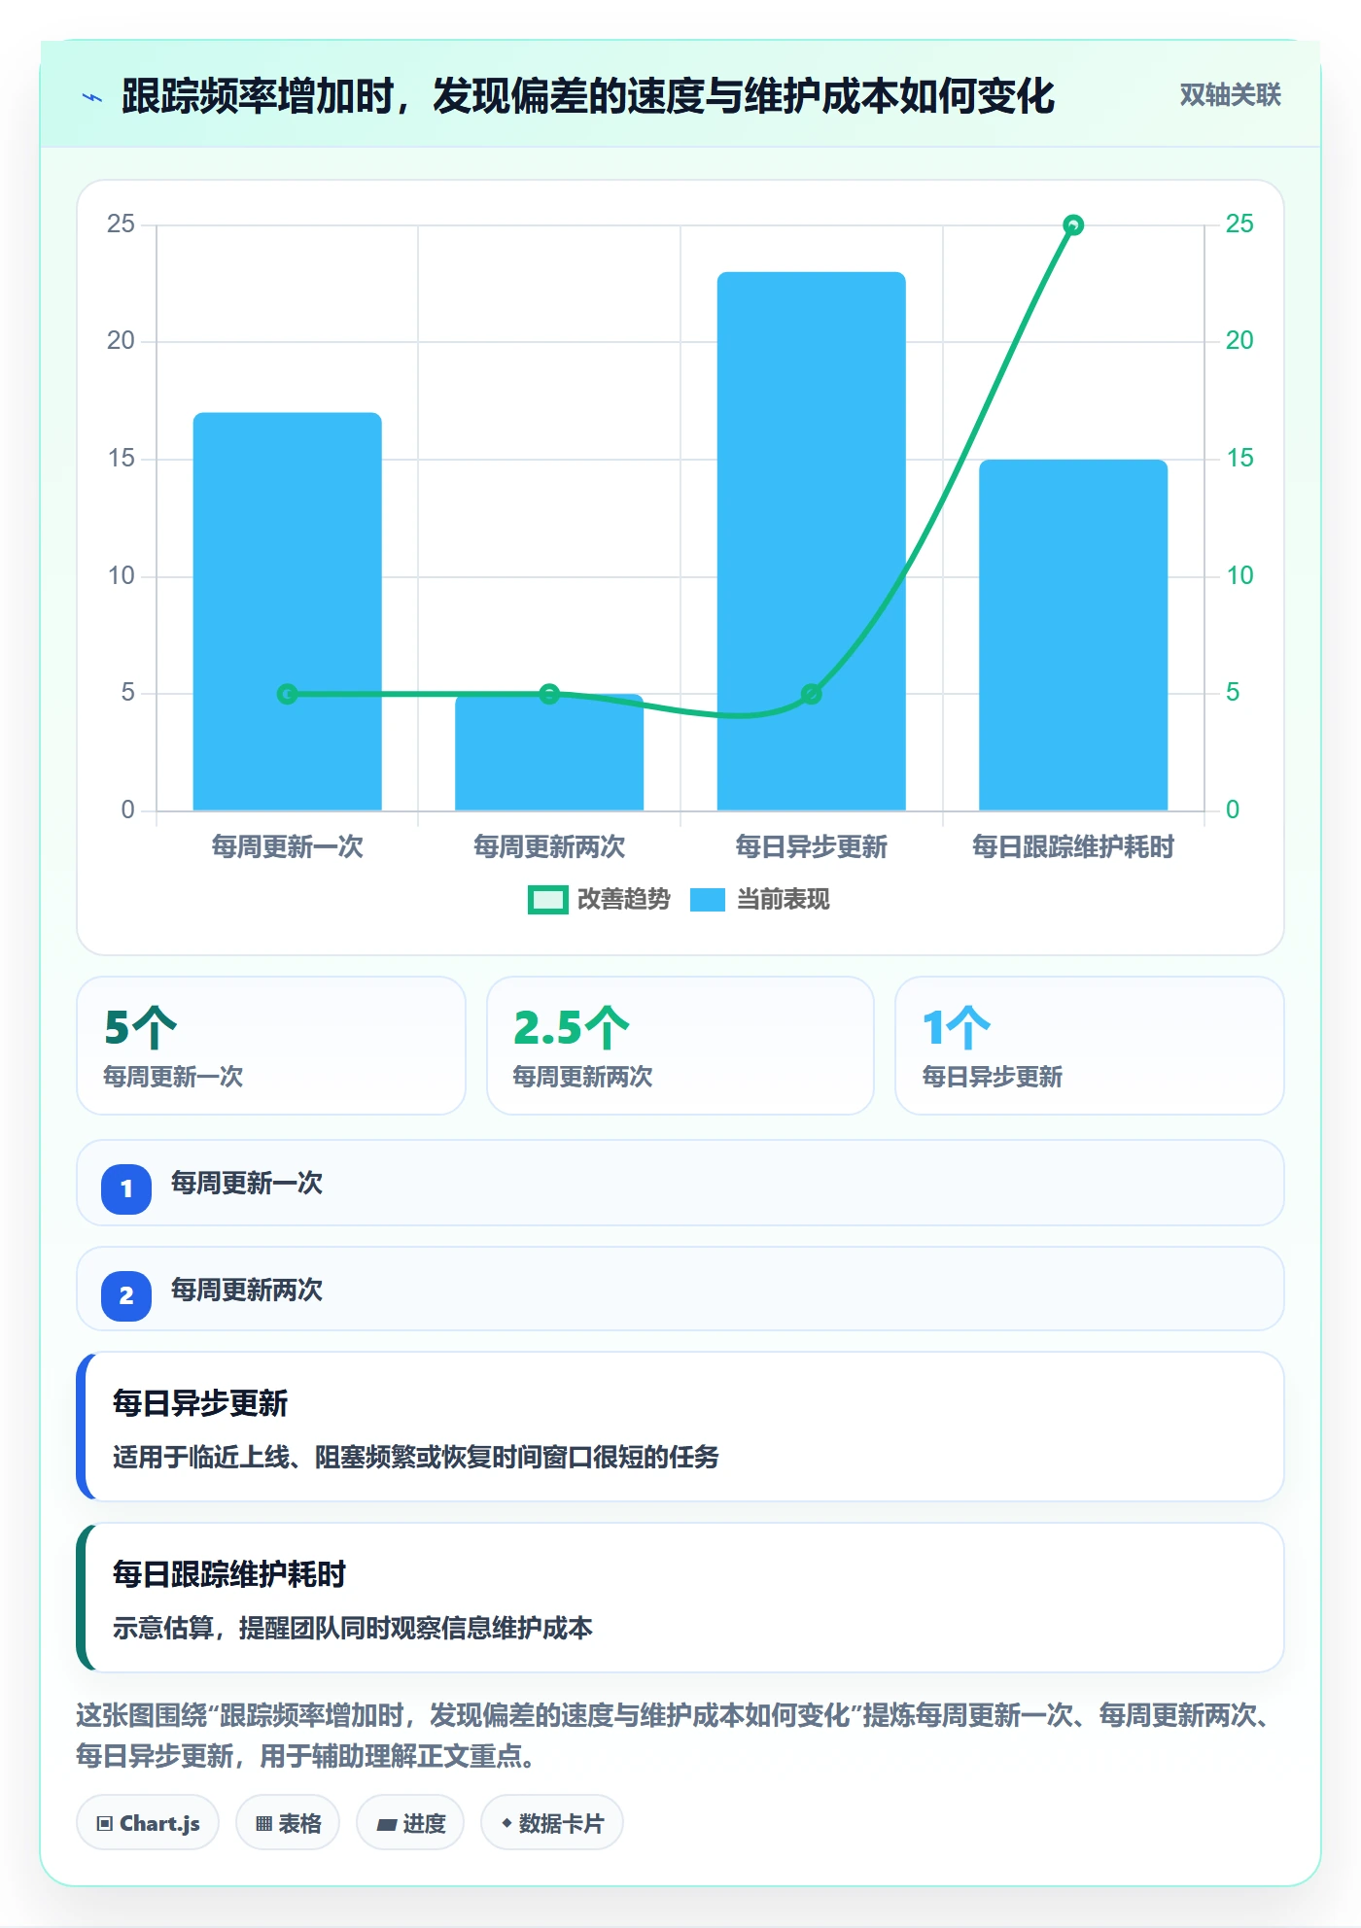The image size is (1361, 1928).
Task: Click the text 适用于临近上线、阻塞频繁或恢复时间窗口很短的任务
Action: (x=416, y=1458)
